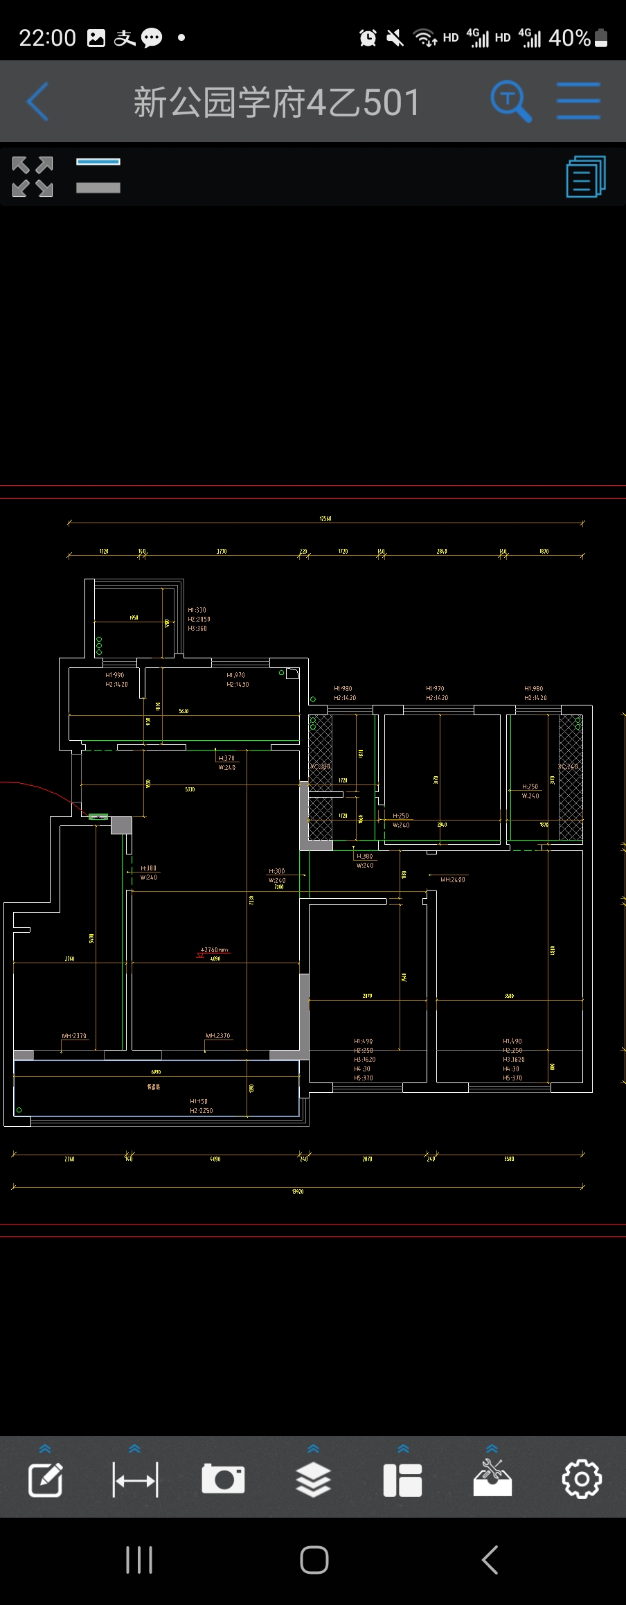Open the stacked pages layout list icon
This screenshot has height=1605, width=626.
[x=585, y=176]
